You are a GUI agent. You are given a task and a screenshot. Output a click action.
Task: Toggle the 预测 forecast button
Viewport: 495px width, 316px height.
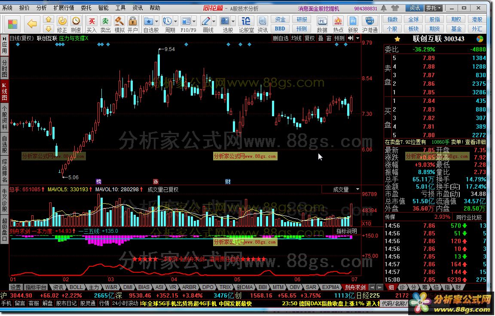point(339,38)
